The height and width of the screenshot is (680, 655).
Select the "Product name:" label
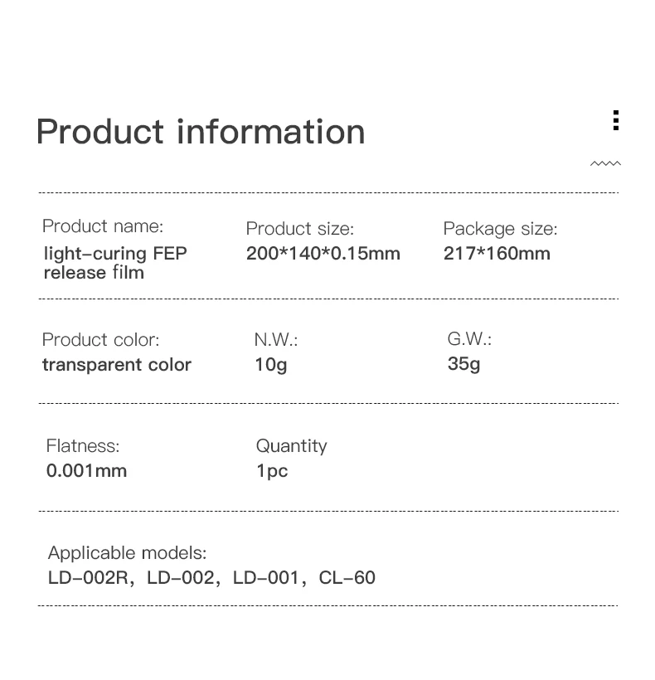point(103,226)
